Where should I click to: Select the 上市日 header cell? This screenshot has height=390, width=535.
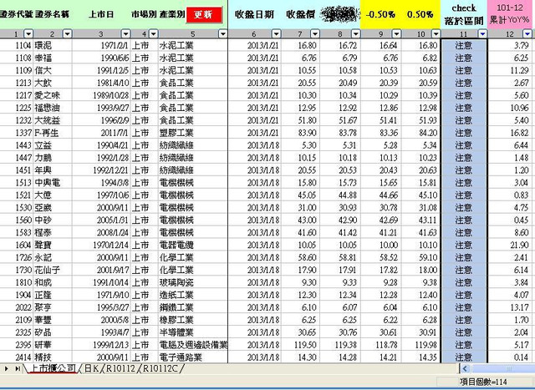101,14
